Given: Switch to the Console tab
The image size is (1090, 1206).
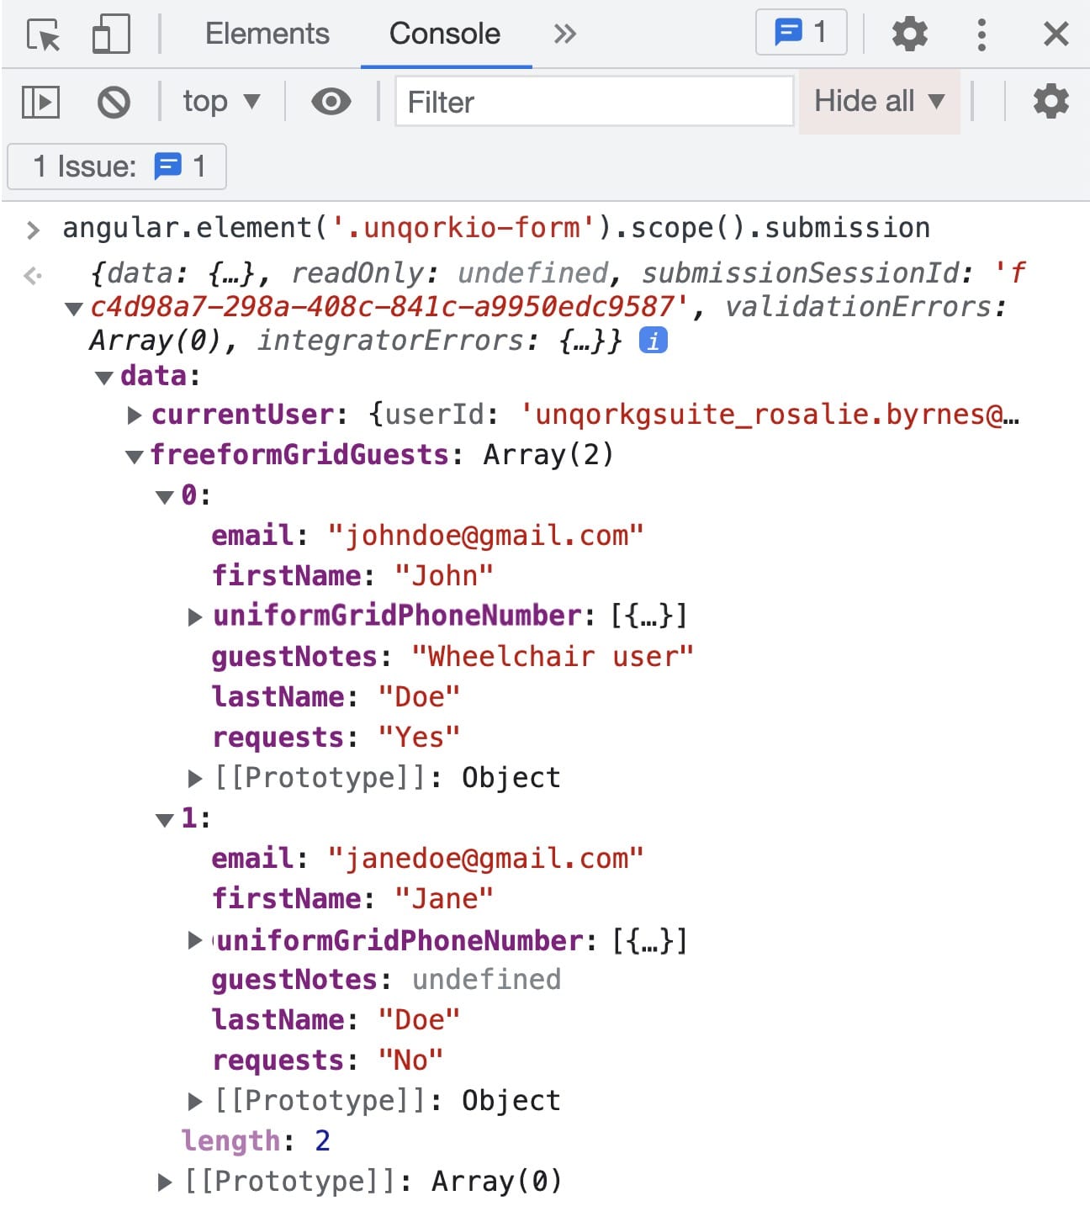Looking at the screenshot, I should (x=445, y=34).
